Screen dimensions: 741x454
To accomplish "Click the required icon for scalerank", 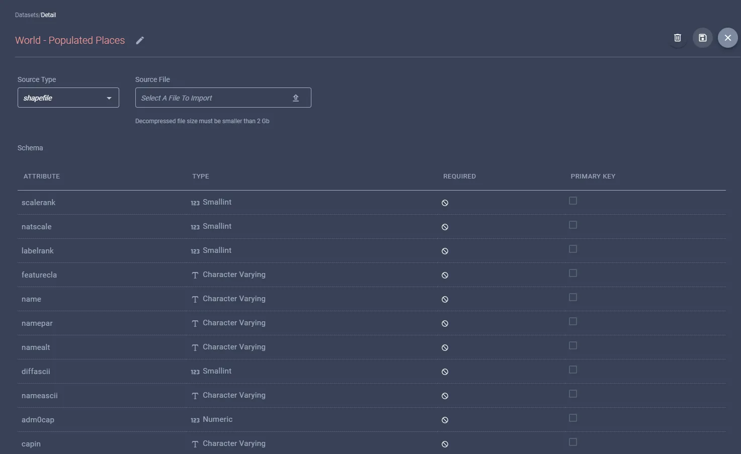I will tap(445, 203).
